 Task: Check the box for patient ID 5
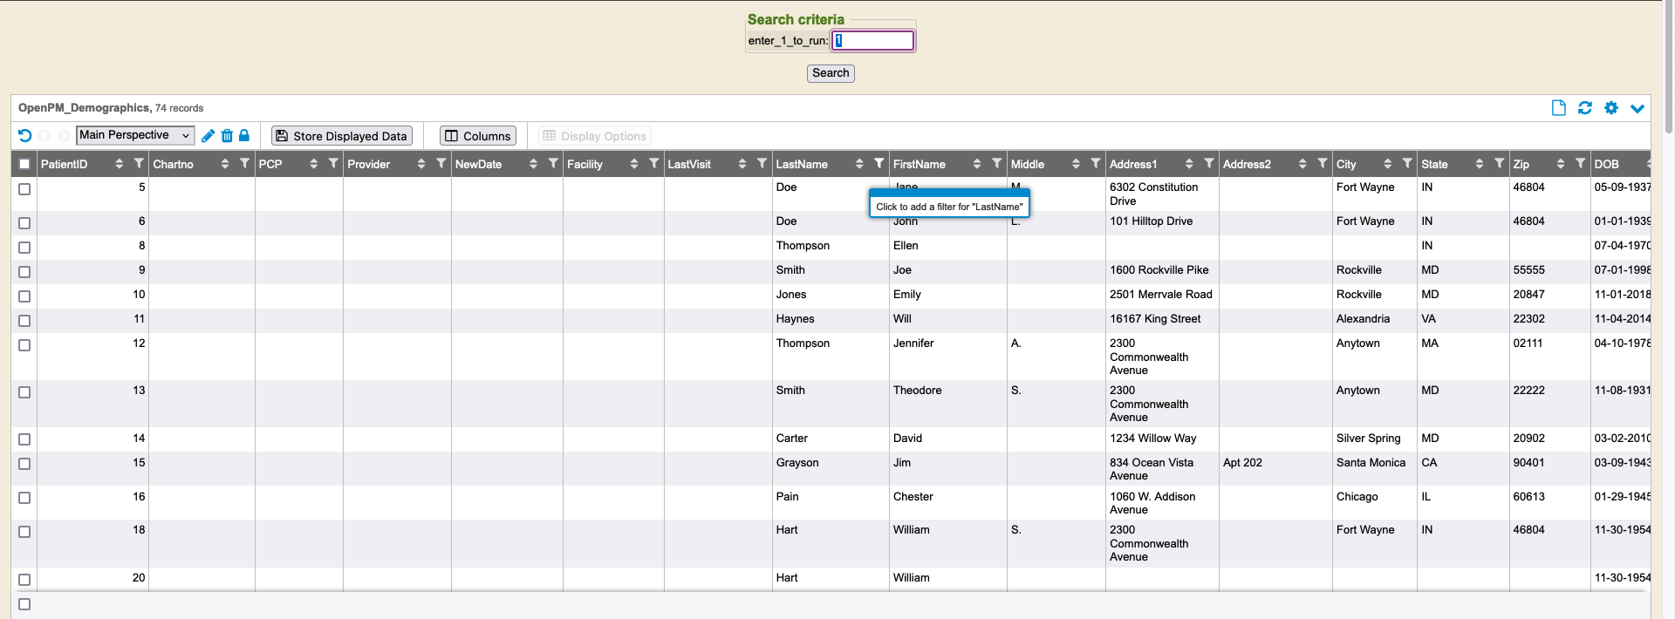[24, 189]
